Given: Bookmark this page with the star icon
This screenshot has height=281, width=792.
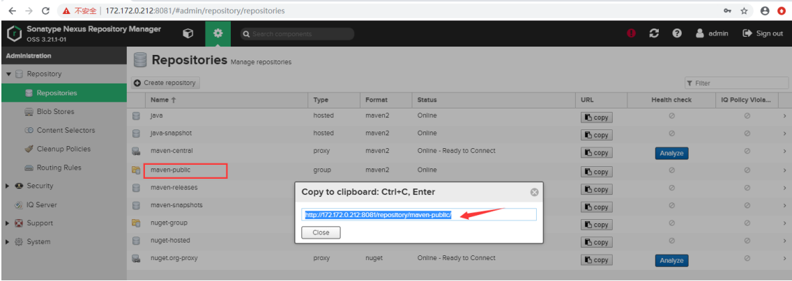Looking at the screenshot, I should [744, 10].
